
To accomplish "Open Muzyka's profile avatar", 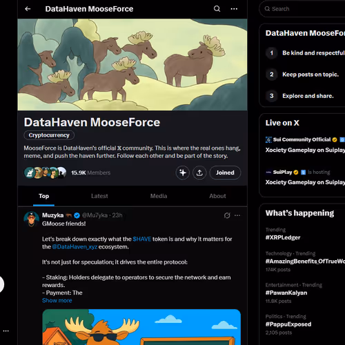I will click(x=32, y=219).
